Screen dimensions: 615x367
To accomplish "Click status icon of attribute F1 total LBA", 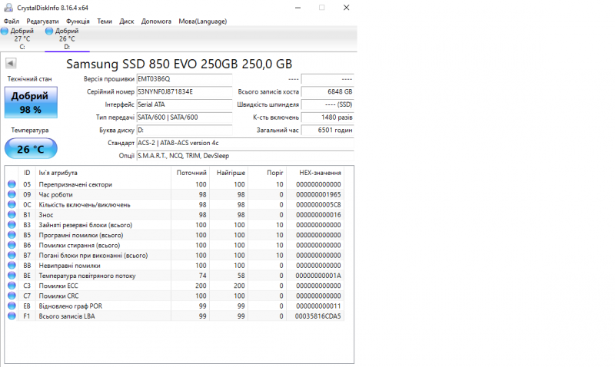I will pyautogui.click(x=12, y=316).
